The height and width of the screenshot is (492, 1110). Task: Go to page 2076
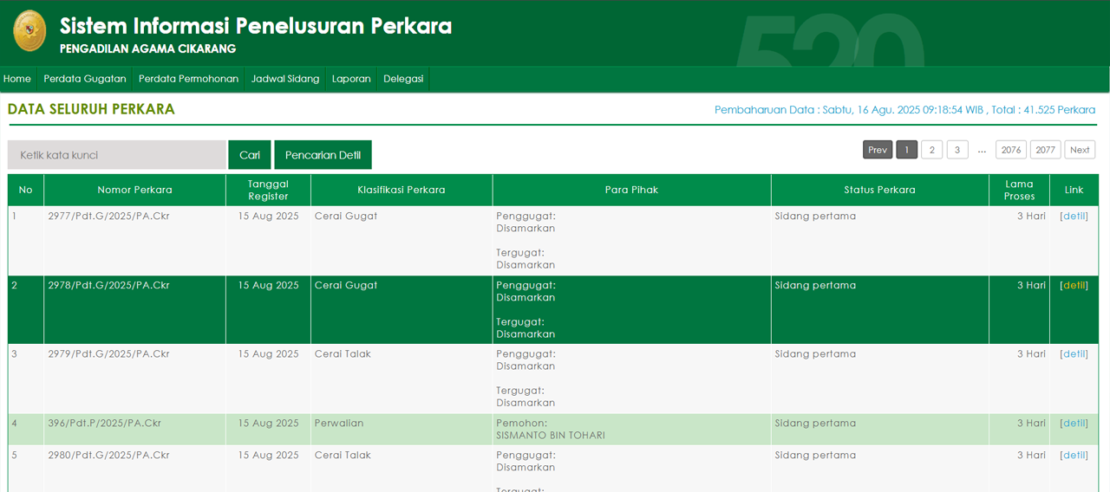coord(1010,150)
